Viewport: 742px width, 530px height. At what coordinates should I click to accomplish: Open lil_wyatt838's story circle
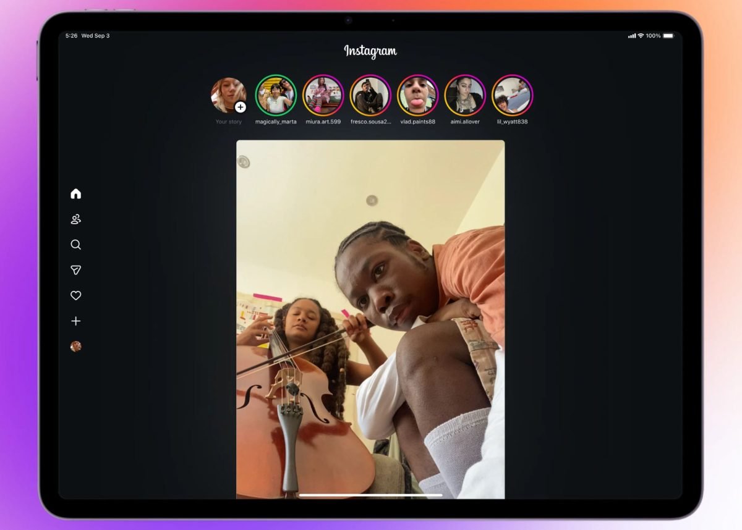click(513, 95)
